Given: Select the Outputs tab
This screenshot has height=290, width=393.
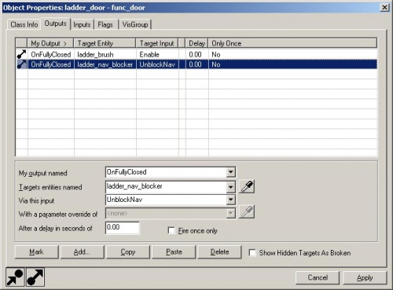Looking at the screenshot, I should [x=55, y=24].
